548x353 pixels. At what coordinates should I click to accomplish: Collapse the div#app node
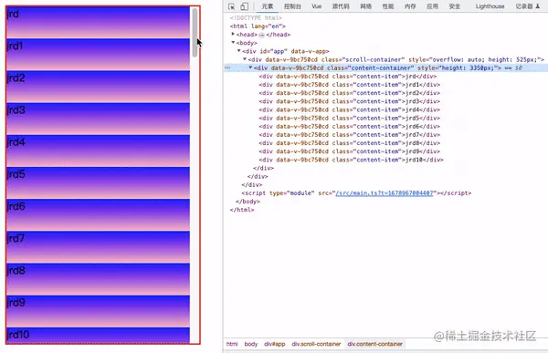click(239, 51)
